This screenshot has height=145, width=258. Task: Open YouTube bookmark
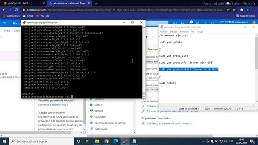tap(43, 16)
